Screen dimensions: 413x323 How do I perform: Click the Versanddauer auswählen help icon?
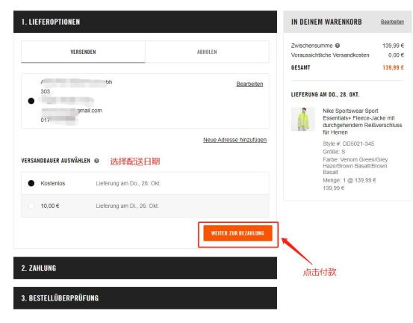[96, 161]
